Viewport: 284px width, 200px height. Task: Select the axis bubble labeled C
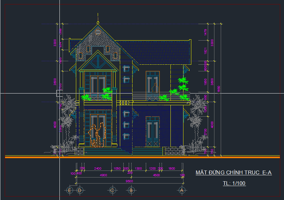tap(112, 190)
